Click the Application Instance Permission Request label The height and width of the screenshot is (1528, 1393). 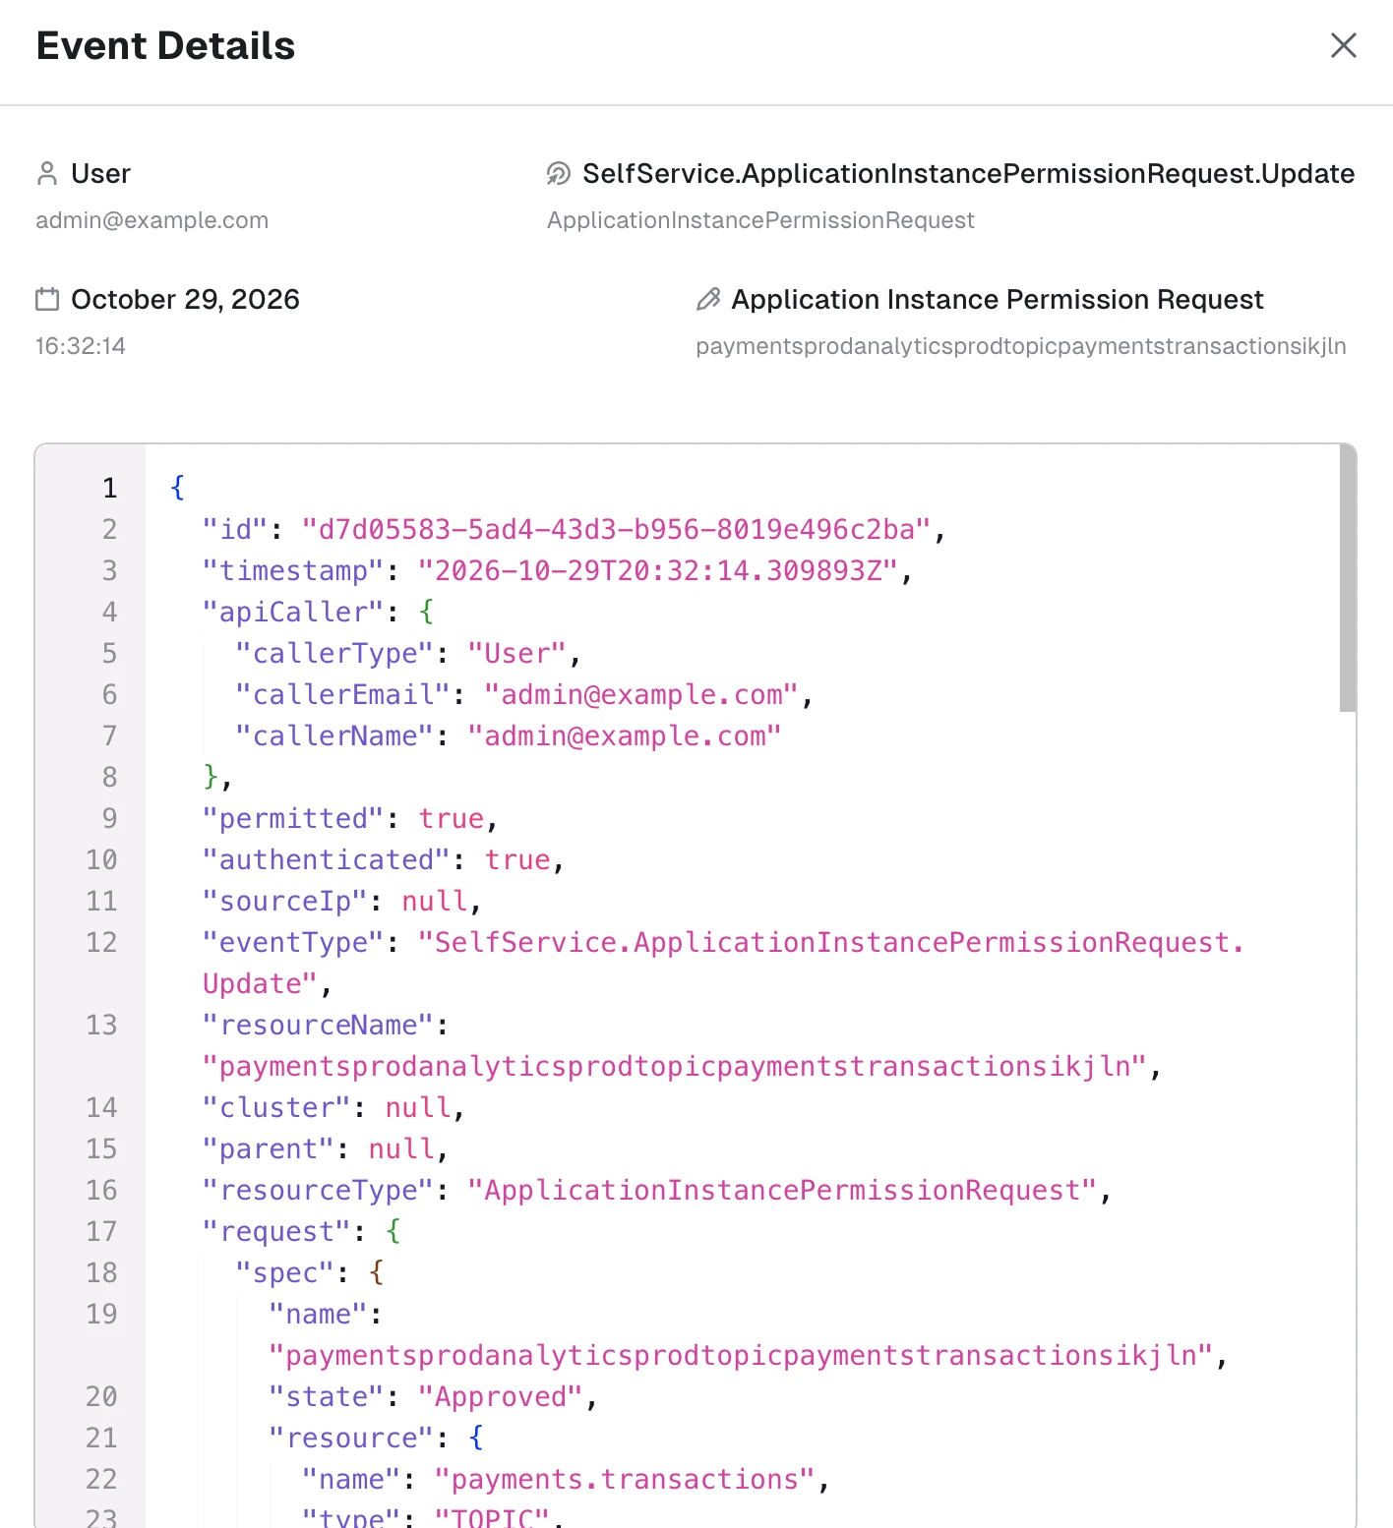click(997, 299)
